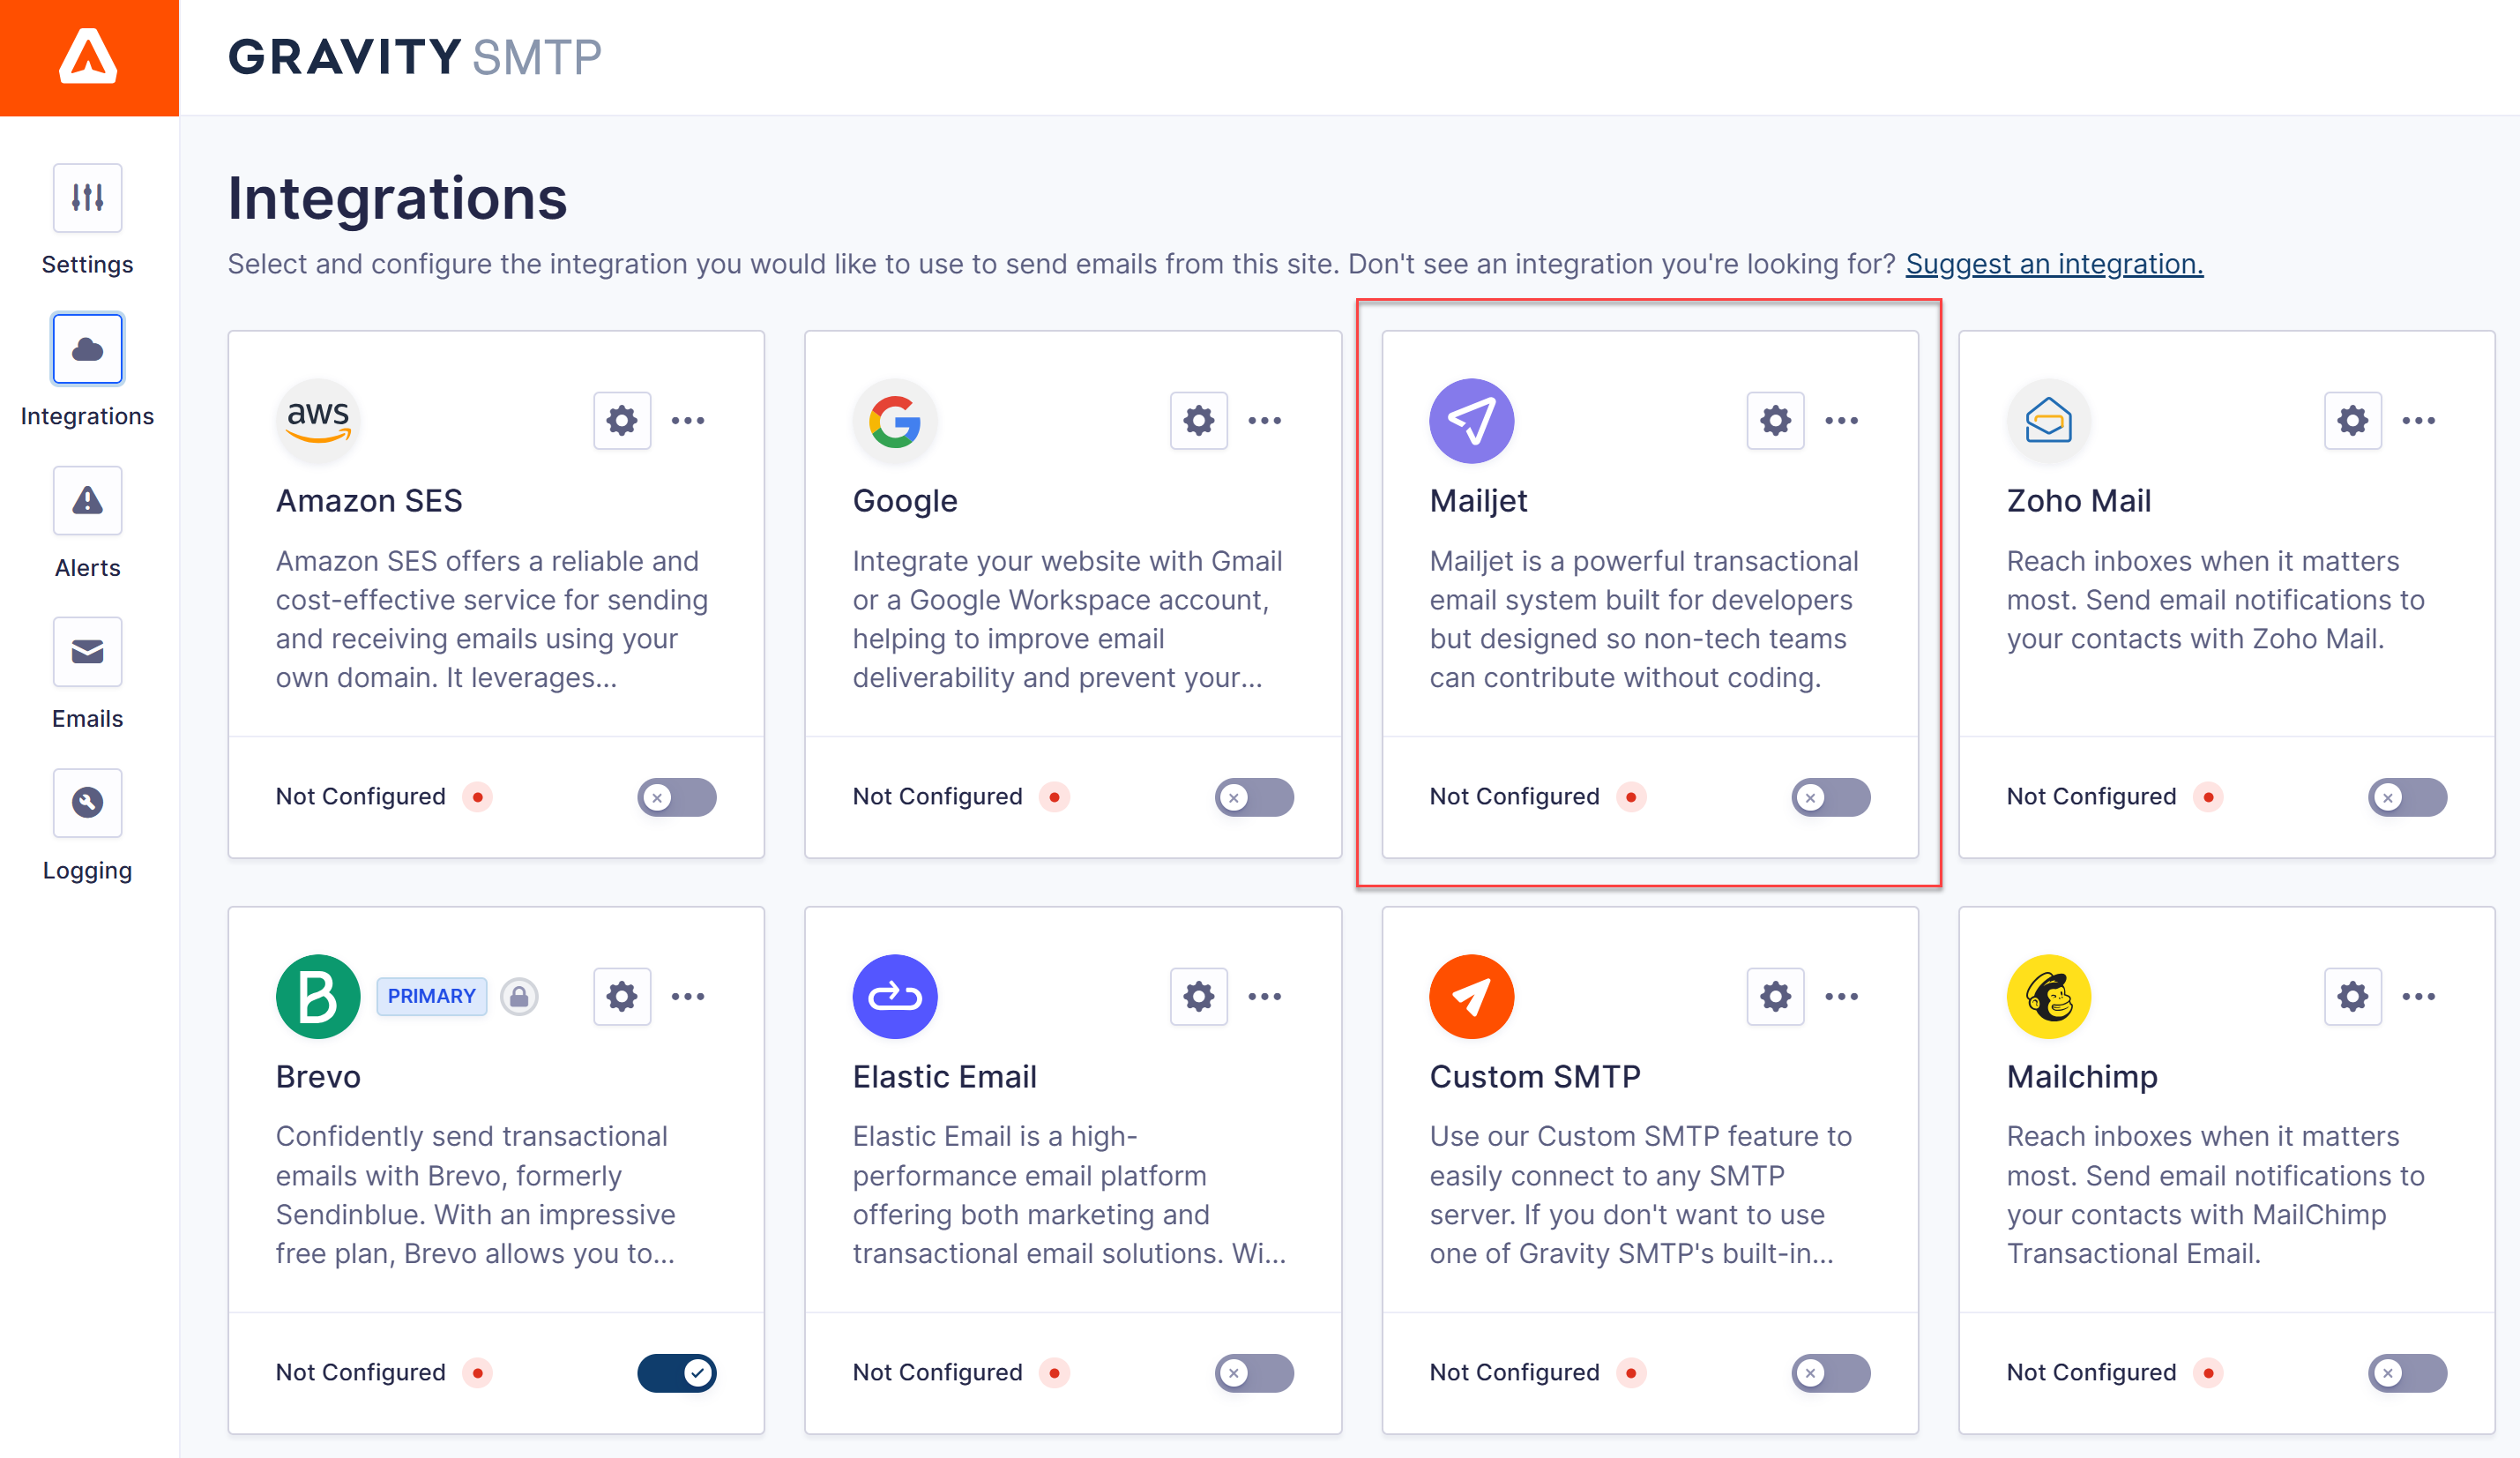Open the Alerts warning icon
Viewport: 2520px width, 1458px height.
click(x=88, y=500)
